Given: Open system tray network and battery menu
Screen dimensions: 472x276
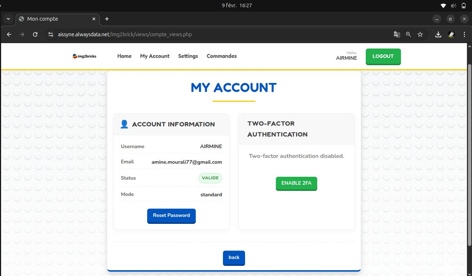Looking at the screenshot, I should (453, 5).
